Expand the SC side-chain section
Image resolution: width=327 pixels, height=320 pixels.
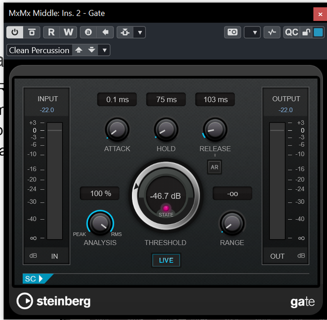[34, 279]
